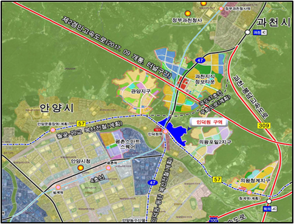This screenshot has width=294, height=224.
Task: Click the pink 청계역(계획) station marker
Action: pos(249,193)
